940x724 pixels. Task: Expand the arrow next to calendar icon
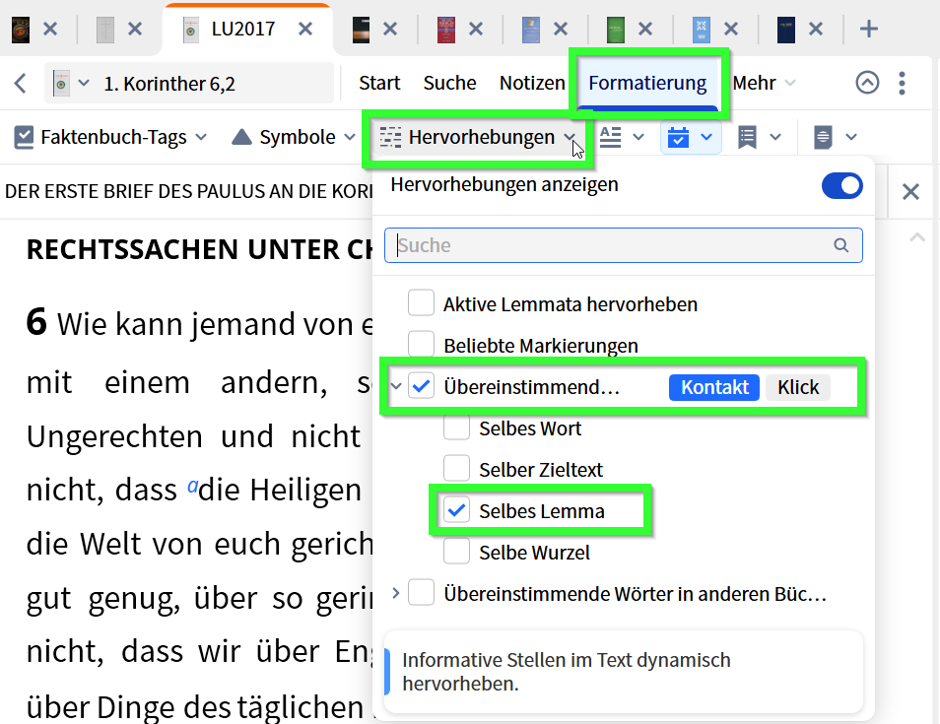point(706,137)
